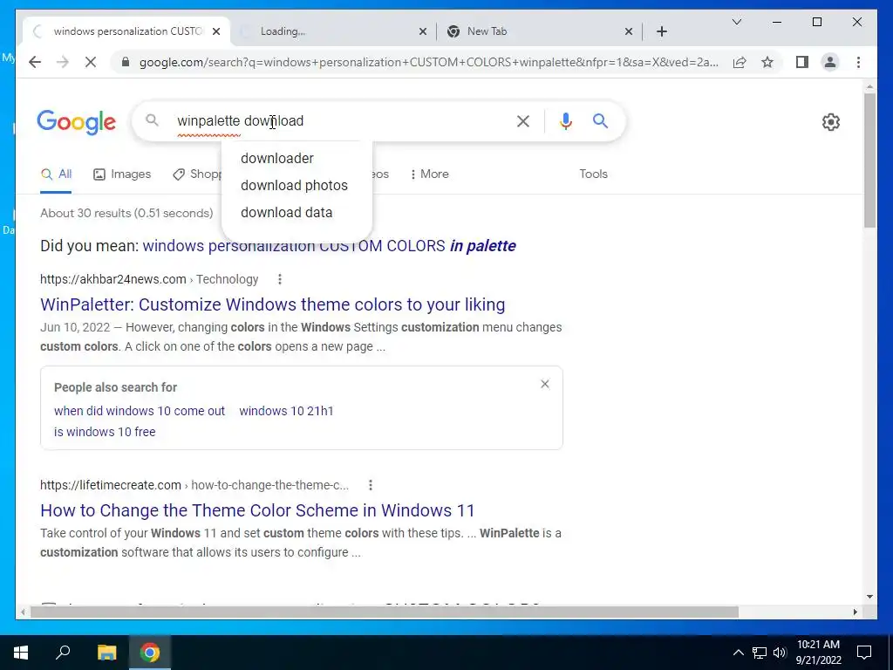Share this page via the address bar
Screen dimensions: 893x670
pyautogui.click(x=740, y=62)
